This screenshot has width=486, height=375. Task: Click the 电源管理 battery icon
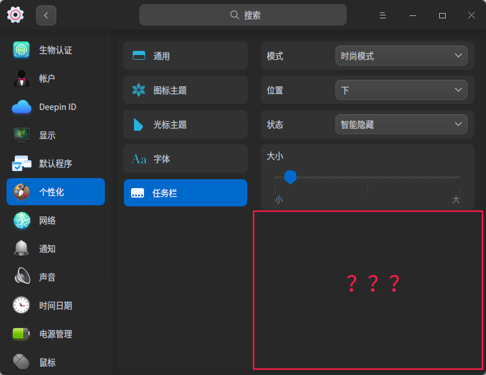21,334
